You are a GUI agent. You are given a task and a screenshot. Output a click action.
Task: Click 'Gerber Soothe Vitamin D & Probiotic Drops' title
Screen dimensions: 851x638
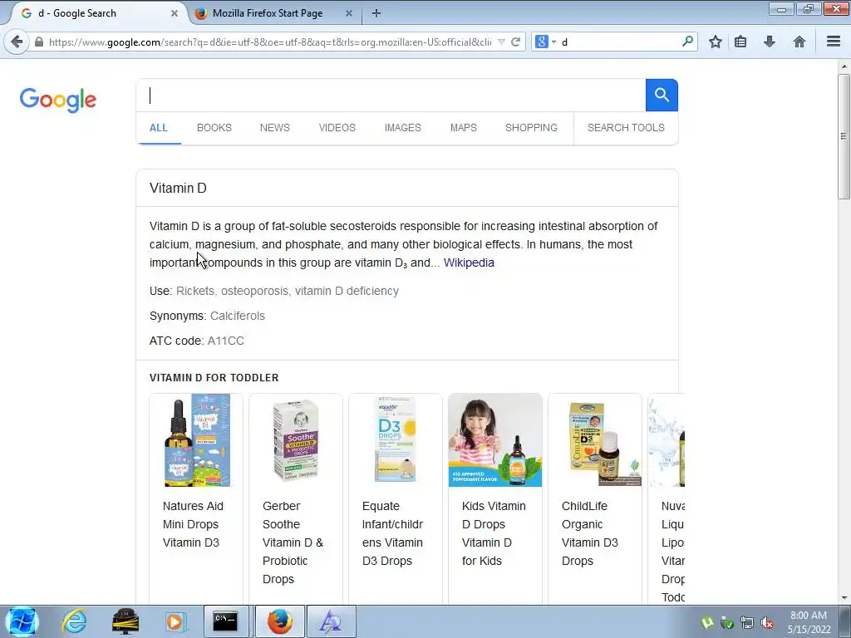293,542
